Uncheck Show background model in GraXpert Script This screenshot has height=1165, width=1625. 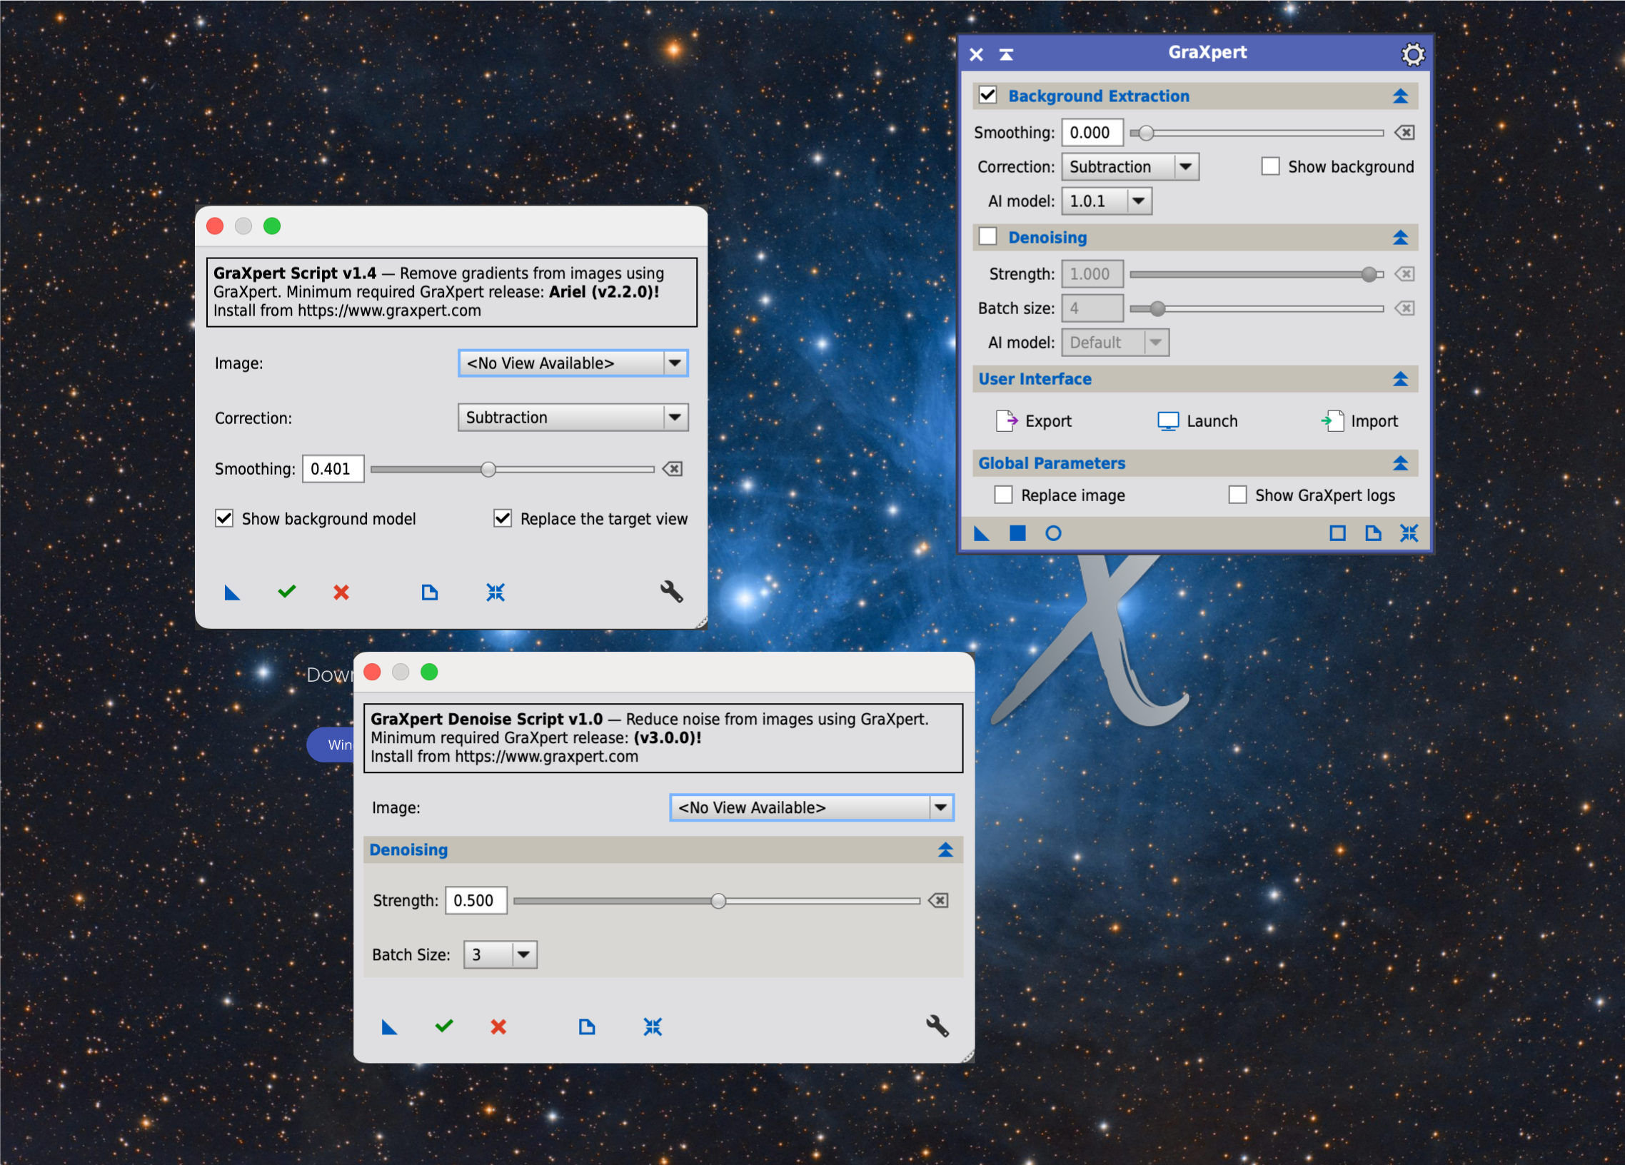pyautogui.click(x=223, y=518)
